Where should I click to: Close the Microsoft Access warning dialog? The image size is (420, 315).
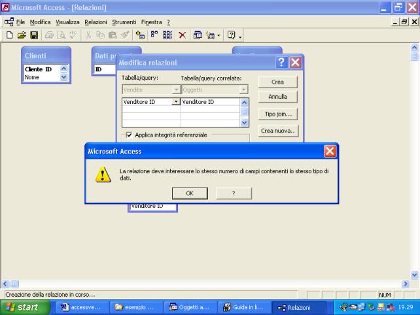[330, 151]
